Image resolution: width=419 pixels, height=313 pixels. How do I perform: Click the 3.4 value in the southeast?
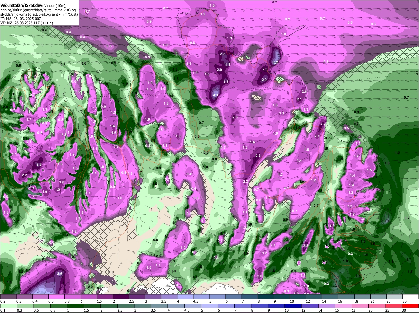pos(337,286)
